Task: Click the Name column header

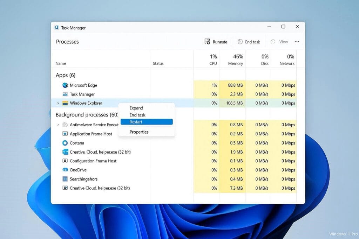Action: click(x=61, y=63)
